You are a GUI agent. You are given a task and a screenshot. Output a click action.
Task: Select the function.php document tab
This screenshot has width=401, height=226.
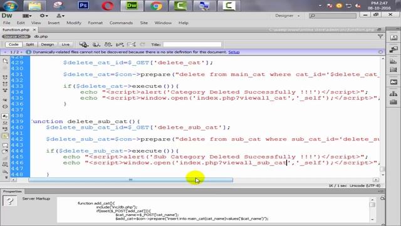pos(16,30)
